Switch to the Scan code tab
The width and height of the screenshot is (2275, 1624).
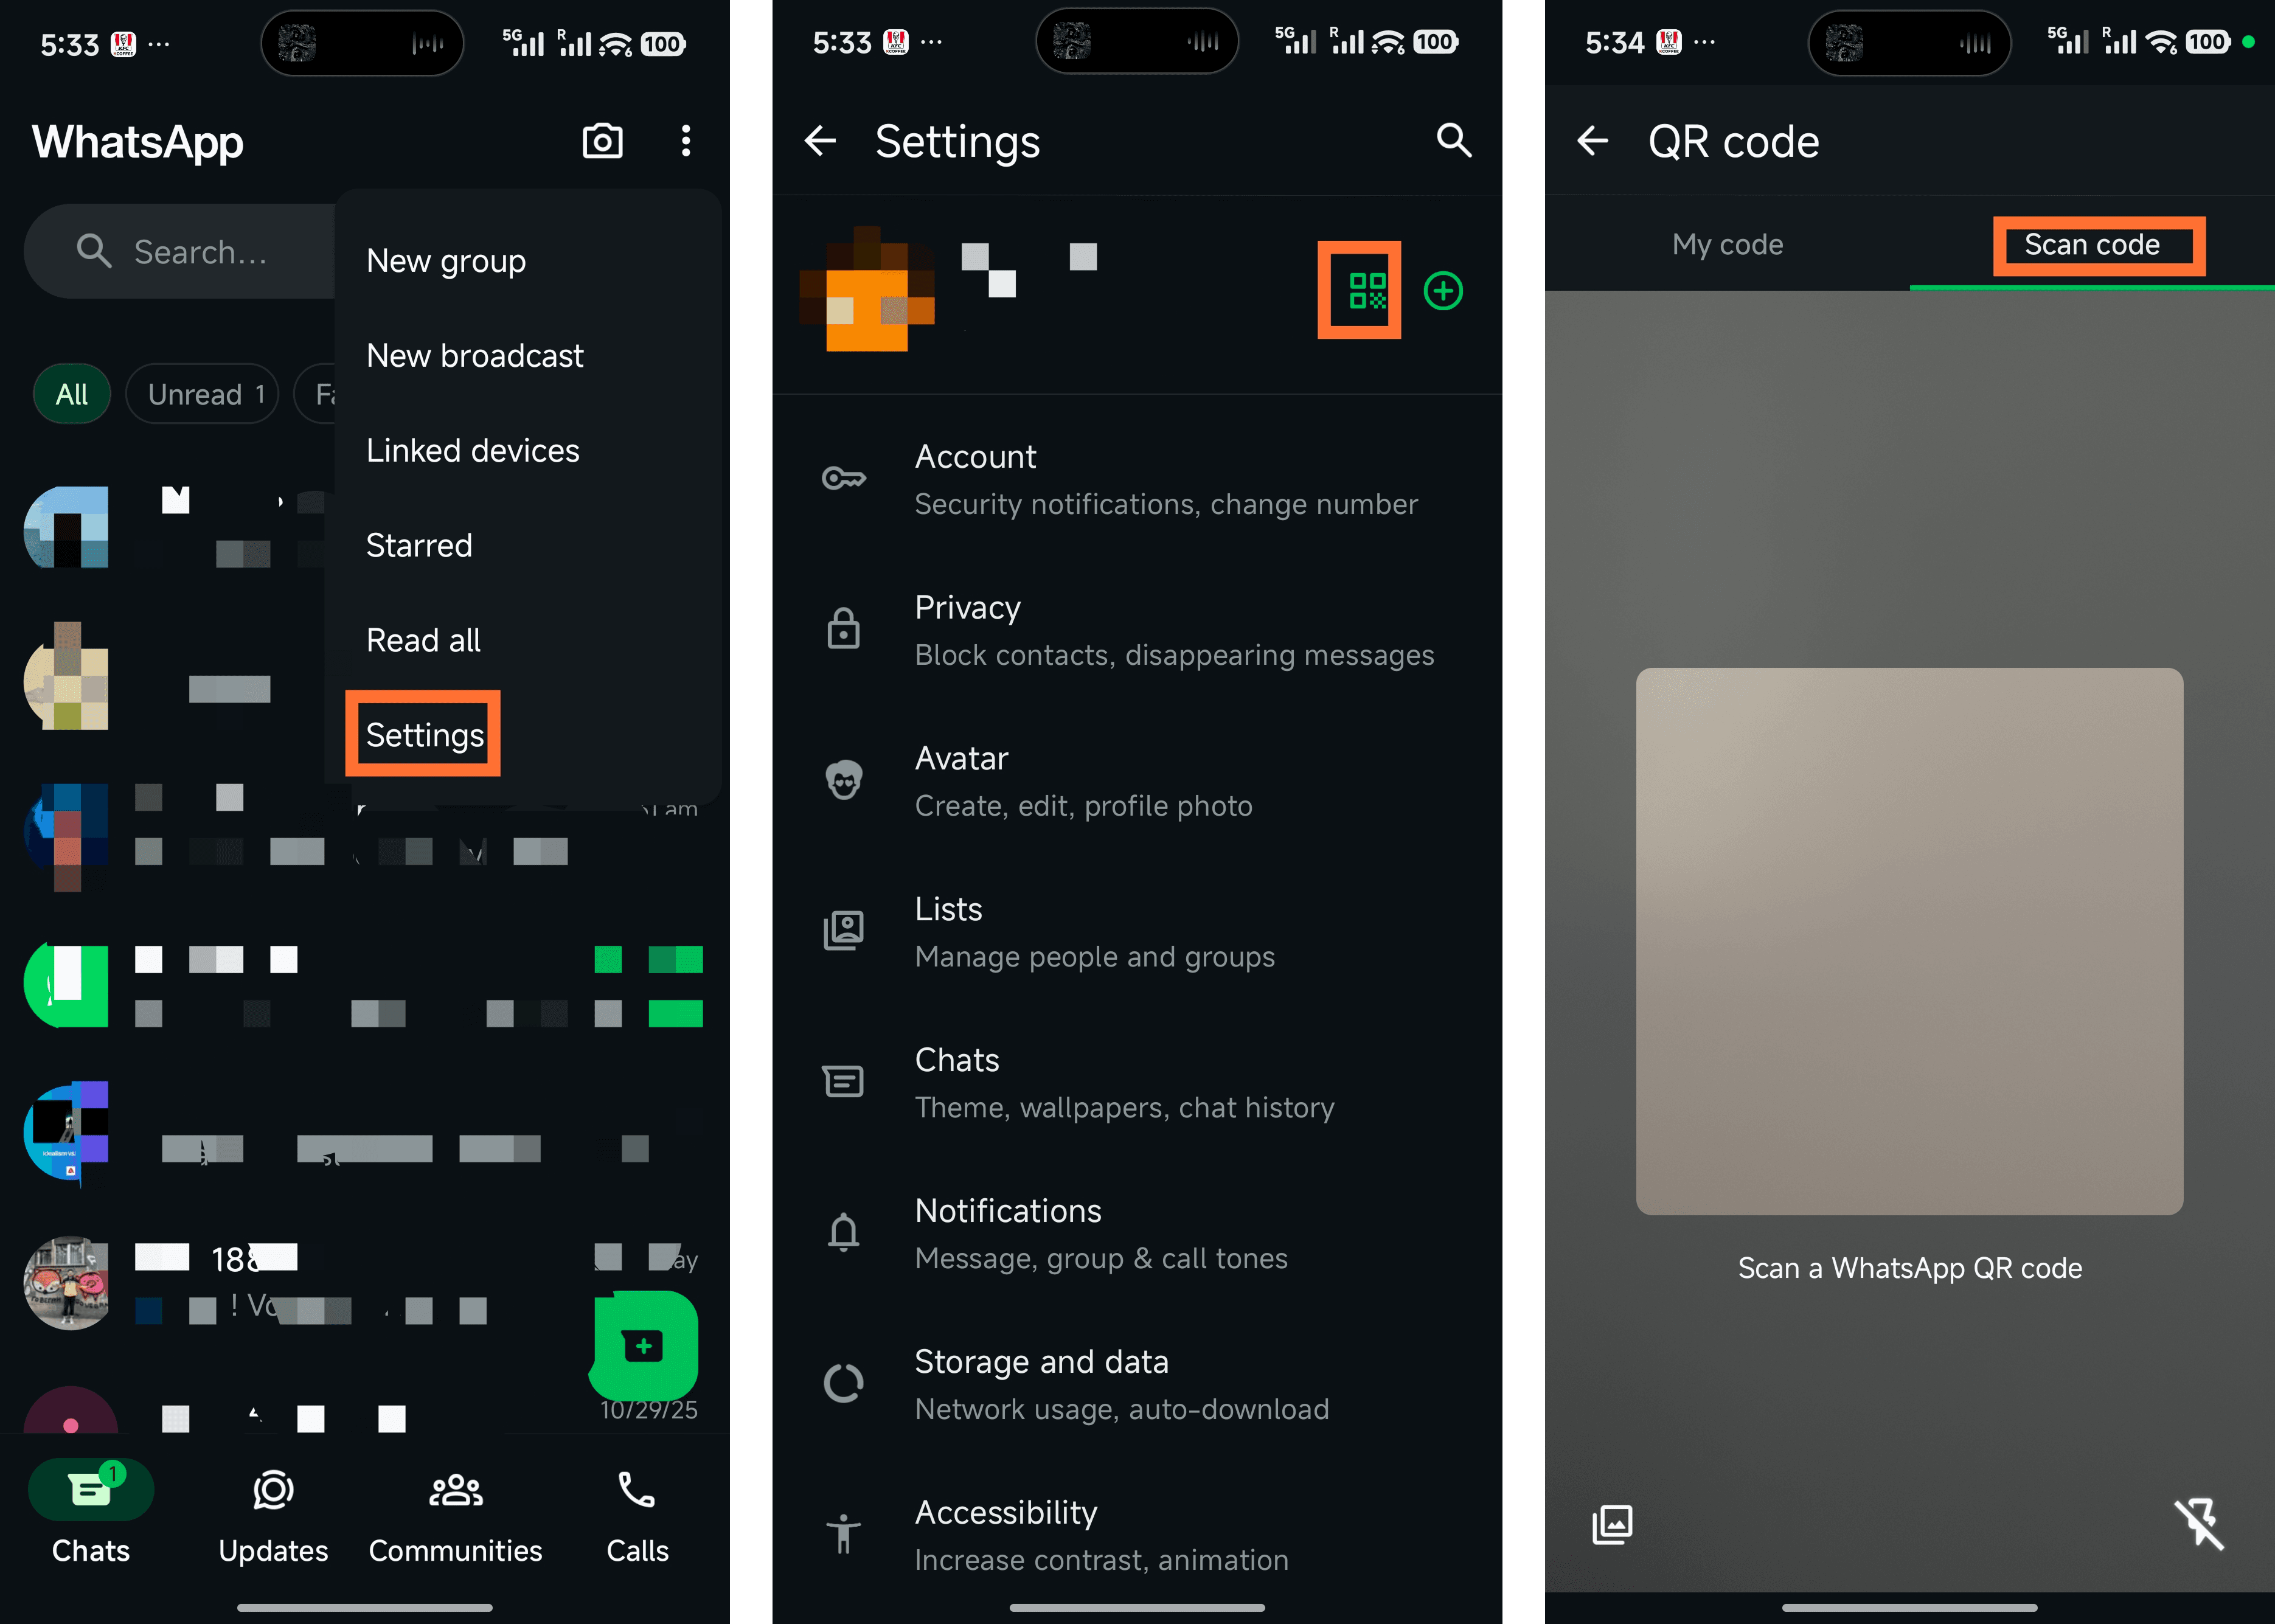2091,245
